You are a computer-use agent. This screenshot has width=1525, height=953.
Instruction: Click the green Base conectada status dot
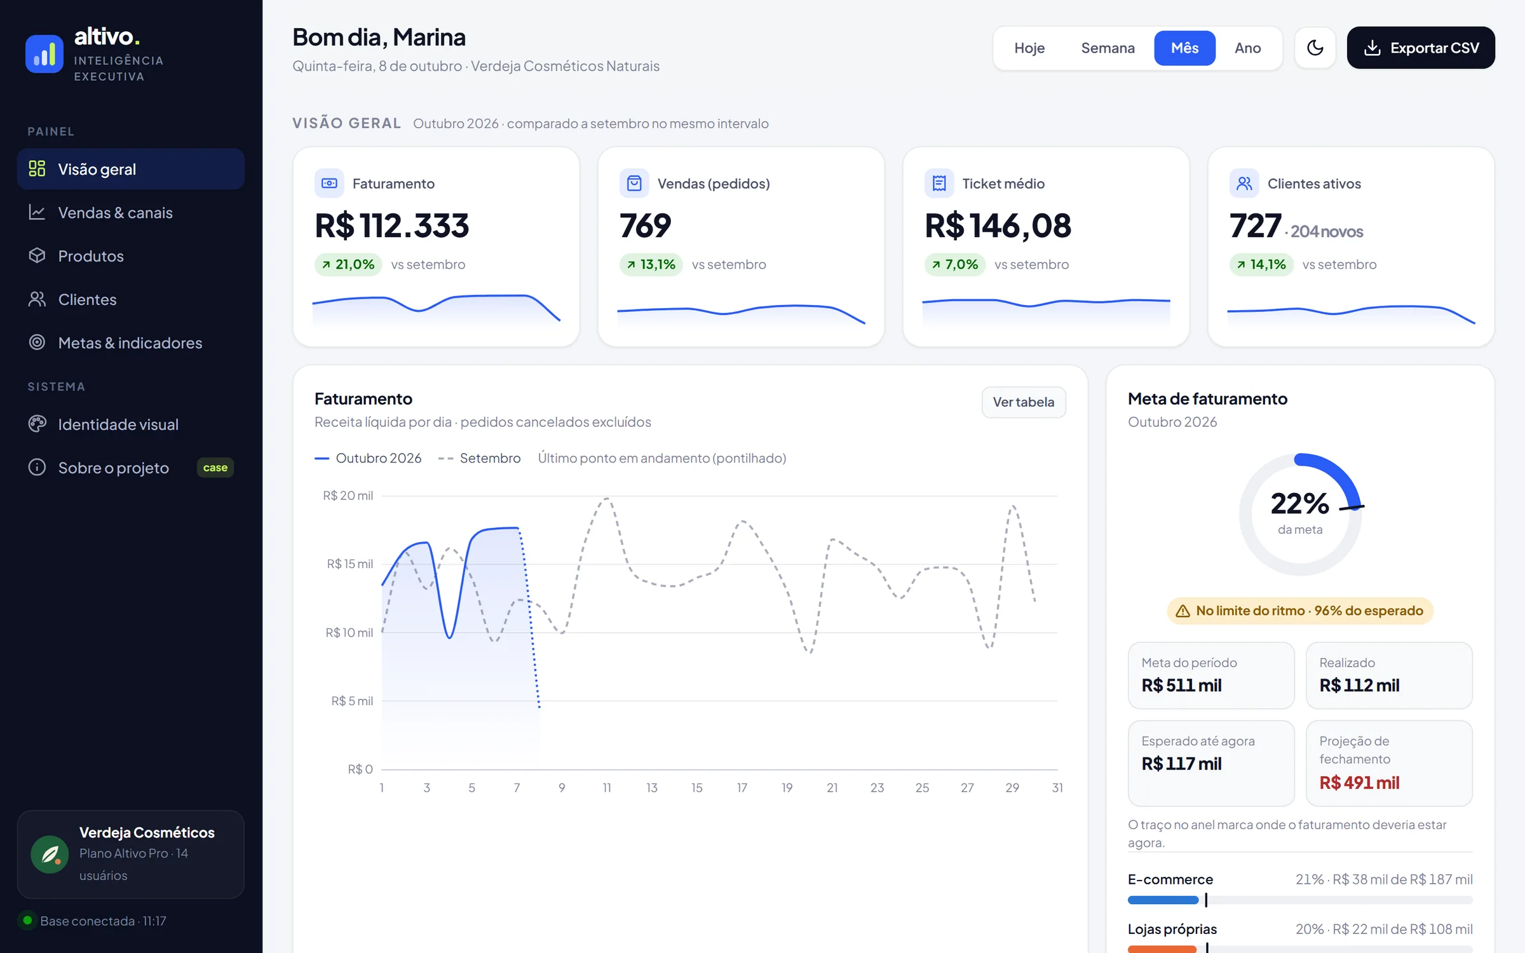[27, 920]
